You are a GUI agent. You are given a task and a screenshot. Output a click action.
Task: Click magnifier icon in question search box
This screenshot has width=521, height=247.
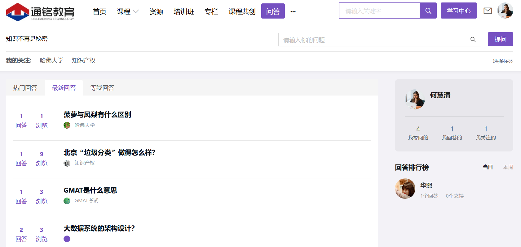point(473,40)
